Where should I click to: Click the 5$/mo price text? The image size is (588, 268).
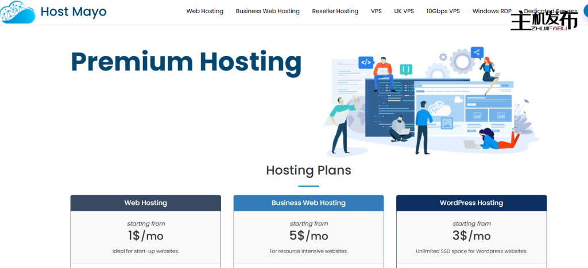pos(308,236)
